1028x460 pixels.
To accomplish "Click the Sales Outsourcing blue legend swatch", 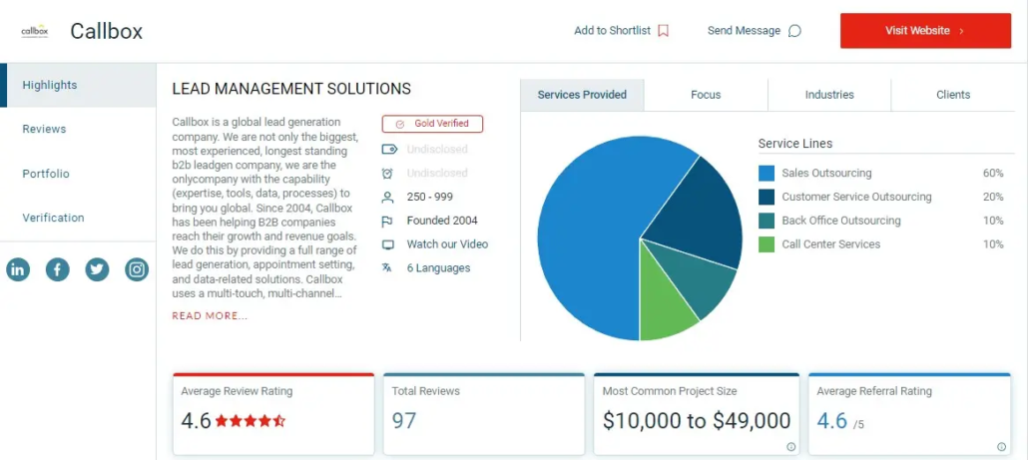I will pos(767,173).
